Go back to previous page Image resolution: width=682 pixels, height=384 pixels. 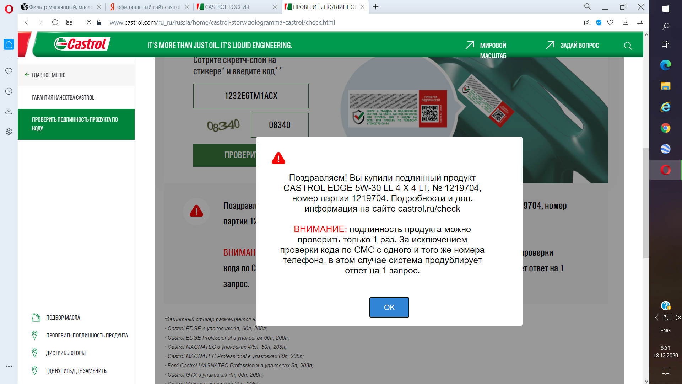click(x=27, y=22)
